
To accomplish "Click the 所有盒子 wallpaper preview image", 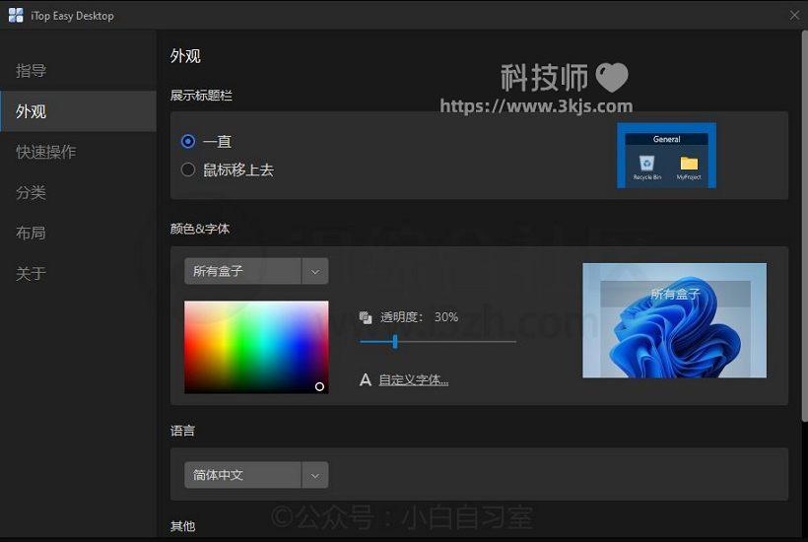I will pos(675,320).
